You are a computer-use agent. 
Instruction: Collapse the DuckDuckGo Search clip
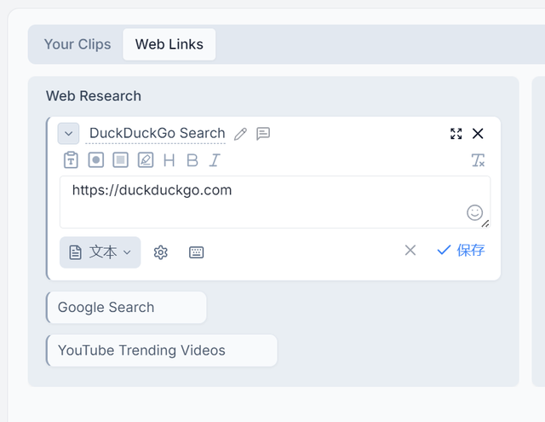tap(68, 133)
